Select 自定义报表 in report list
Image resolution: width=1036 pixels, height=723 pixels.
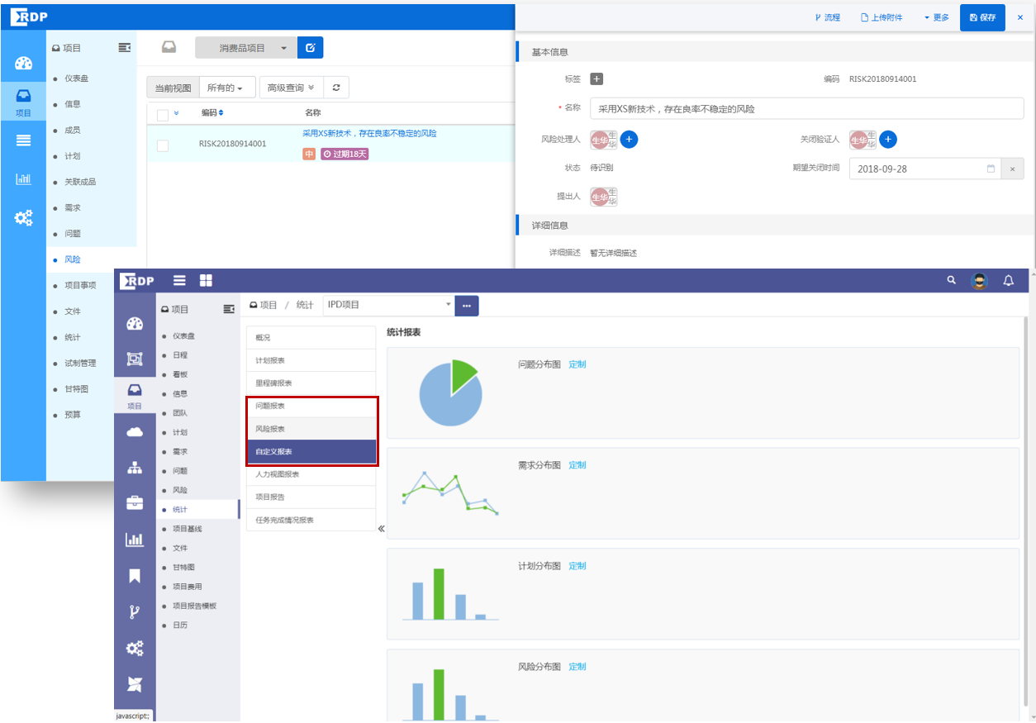point(311,452)
